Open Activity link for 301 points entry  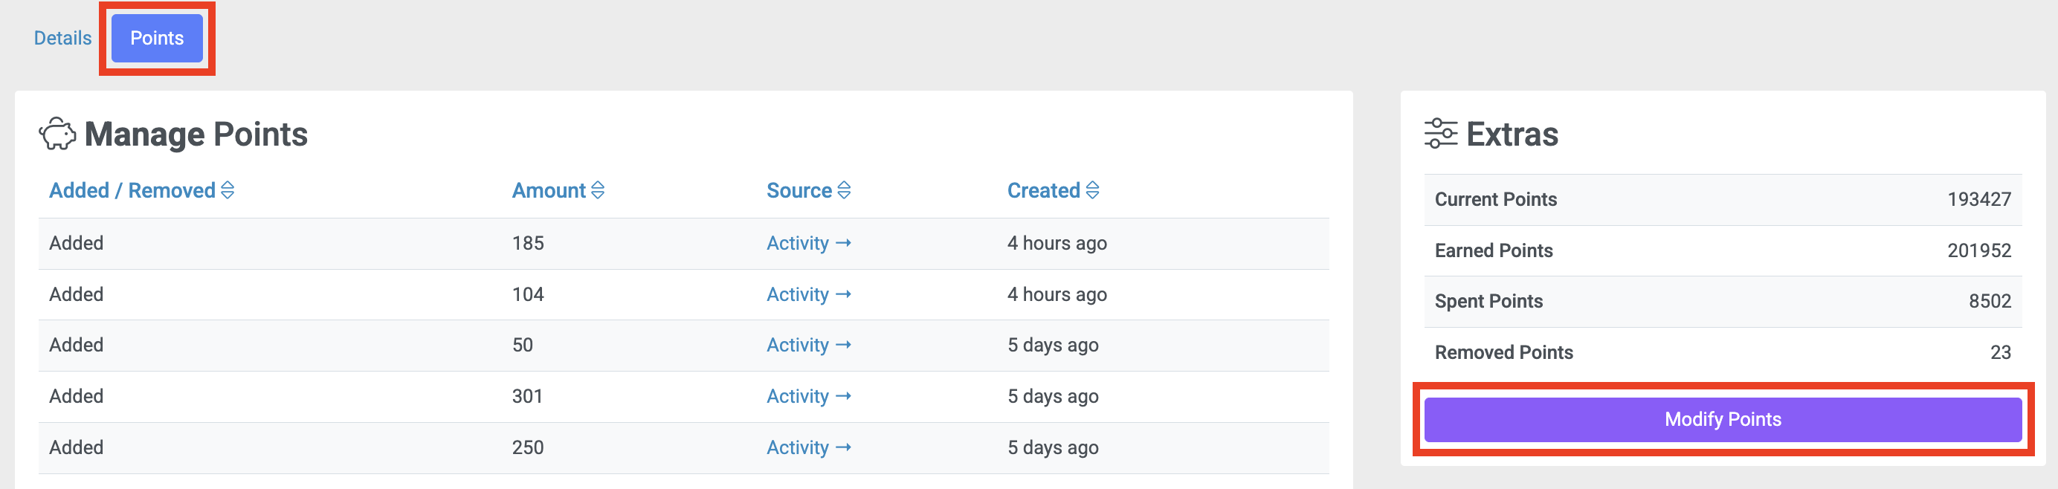797,396
